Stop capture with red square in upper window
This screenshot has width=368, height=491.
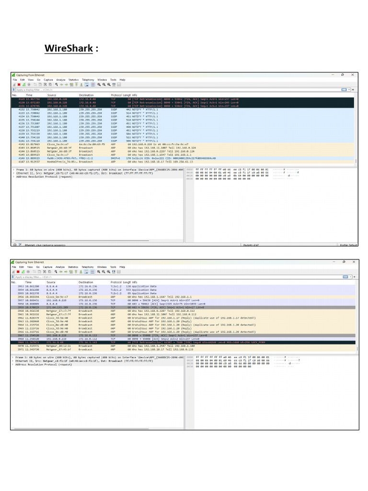point(19,84)
